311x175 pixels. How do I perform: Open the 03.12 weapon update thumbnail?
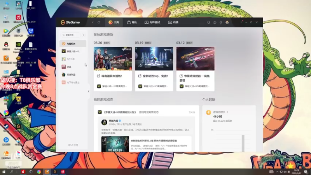tap(196, 59)
